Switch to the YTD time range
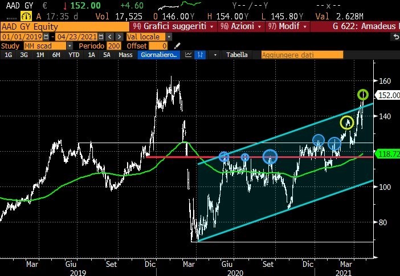This screenshot has width=400, height=276. point(74,55)
